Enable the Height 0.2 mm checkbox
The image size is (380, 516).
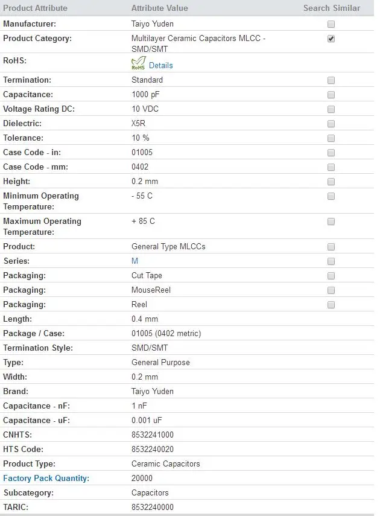tap(331, 182)
